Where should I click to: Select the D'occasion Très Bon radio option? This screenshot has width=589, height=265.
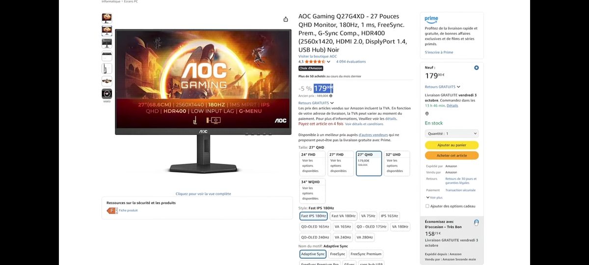[x=476, y=222]
